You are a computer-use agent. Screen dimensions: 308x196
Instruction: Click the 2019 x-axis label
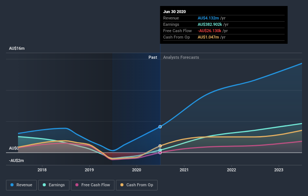tap(89, 170)
